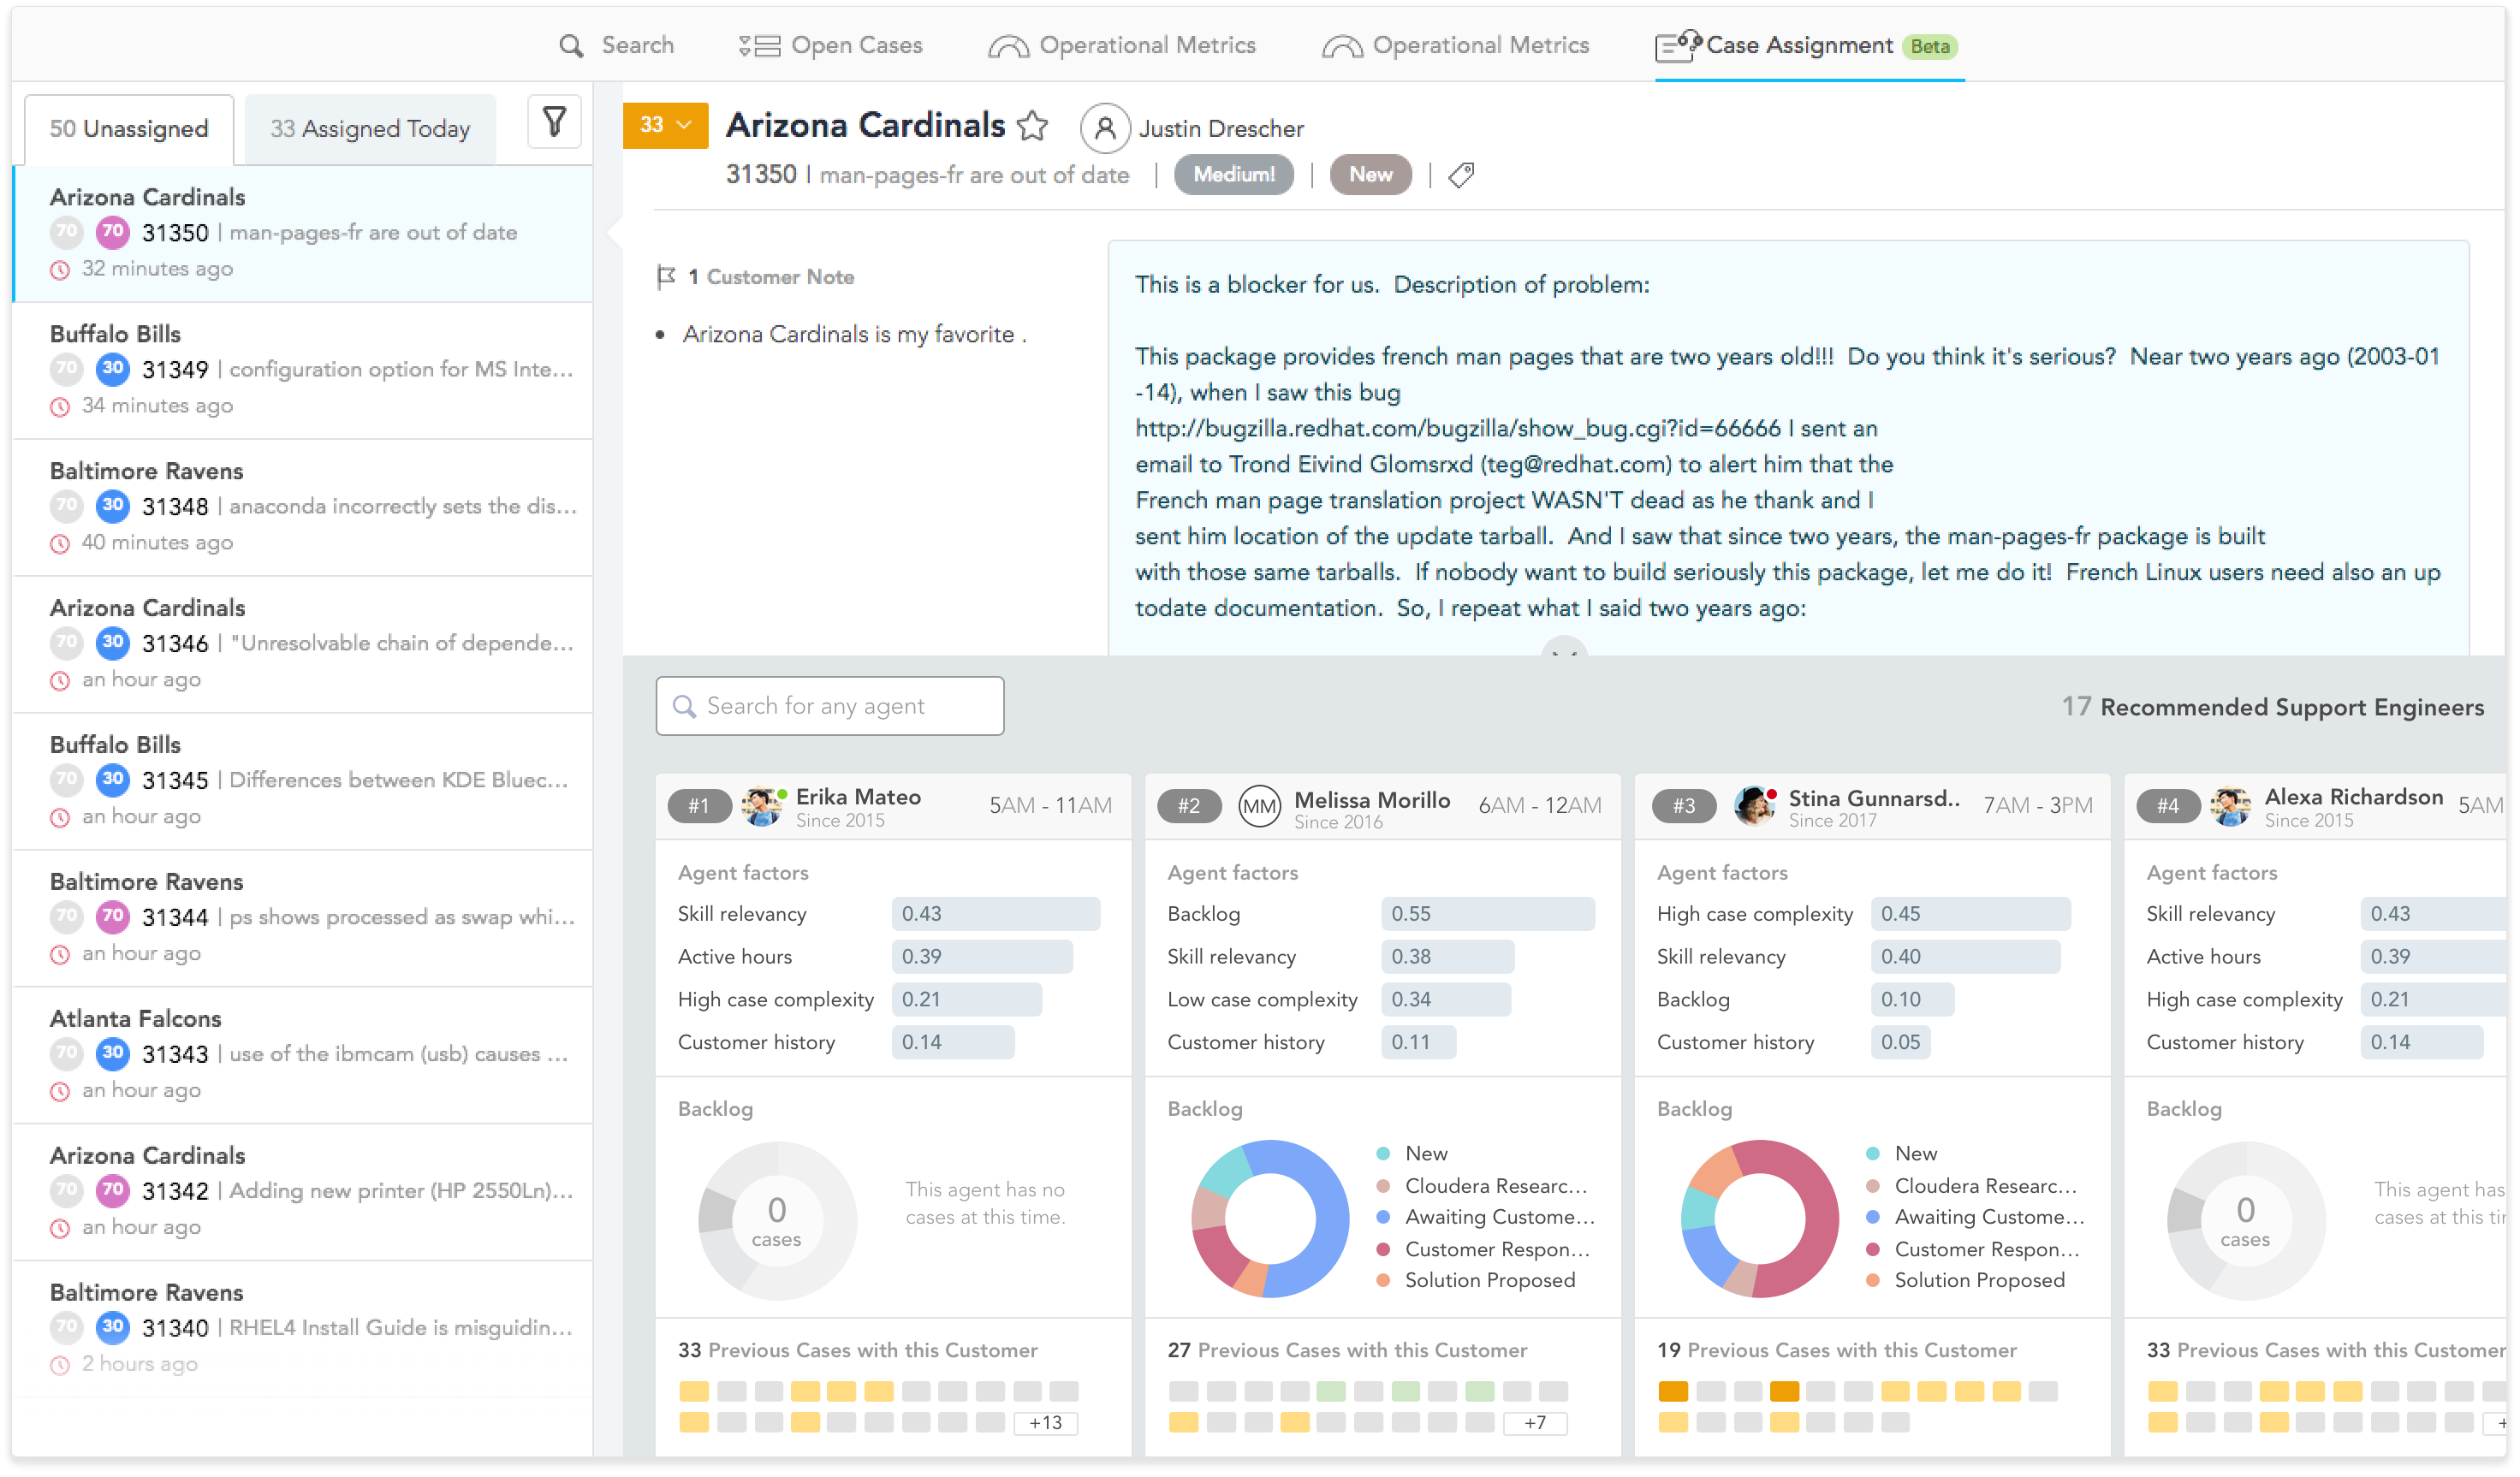Expand Erika Mateo's +13 previous cases
The image size is (2520, 1477).
pos(1046,1424)
